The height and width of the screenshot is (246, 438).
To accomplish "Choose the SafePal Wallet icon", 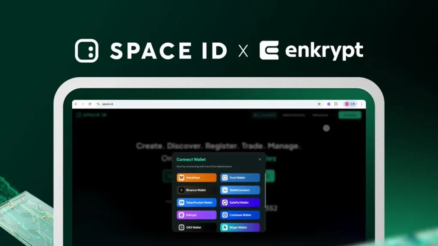I will 225,202.
